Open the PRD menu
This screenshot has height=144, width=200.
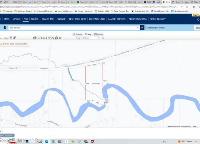tap(26, 19)
